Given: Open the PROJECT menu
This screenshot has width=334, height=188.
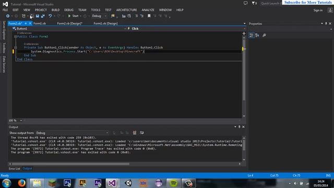Looking at the screenshot, I should [41, 10].
